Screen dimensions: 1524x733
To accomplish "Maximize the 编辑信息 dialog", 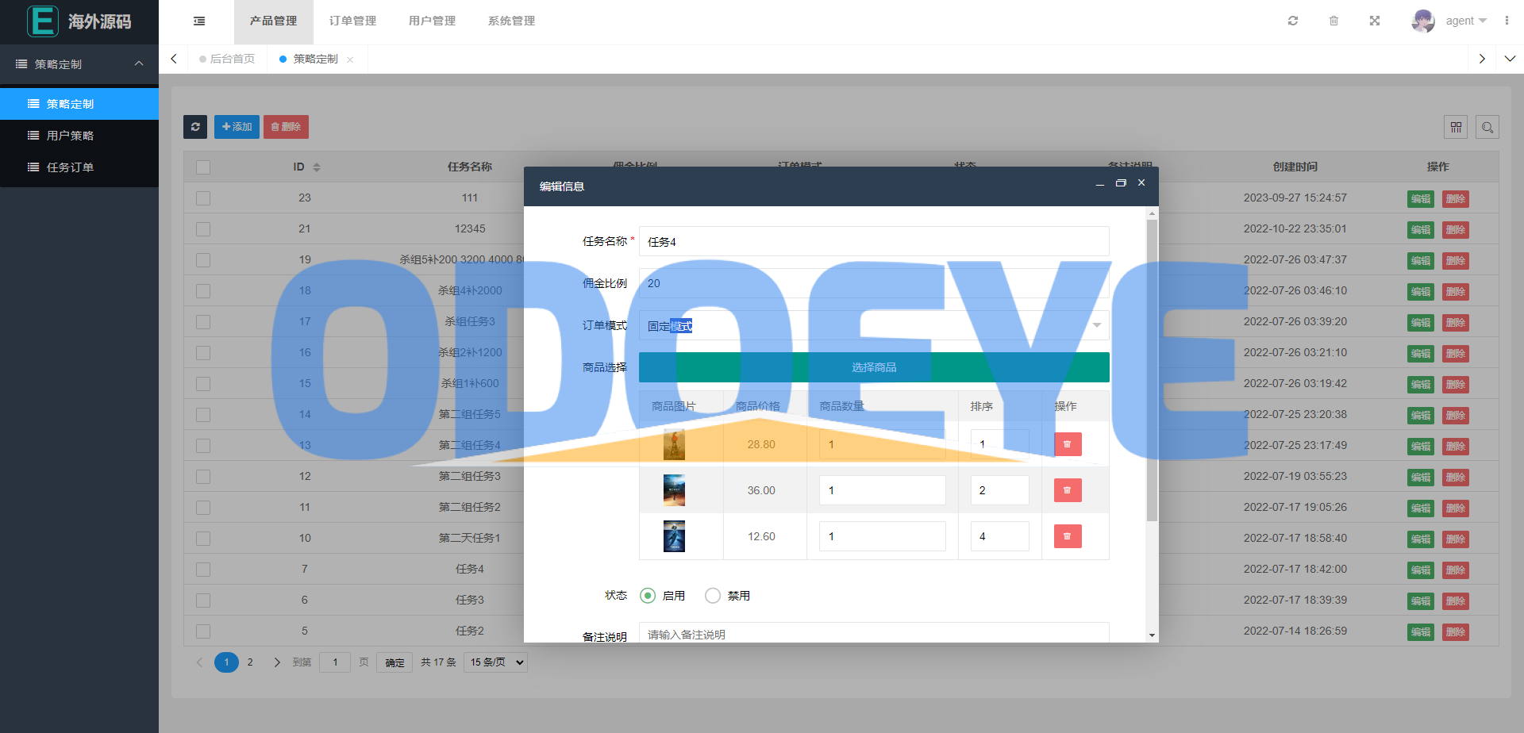I will (1121, 183).
